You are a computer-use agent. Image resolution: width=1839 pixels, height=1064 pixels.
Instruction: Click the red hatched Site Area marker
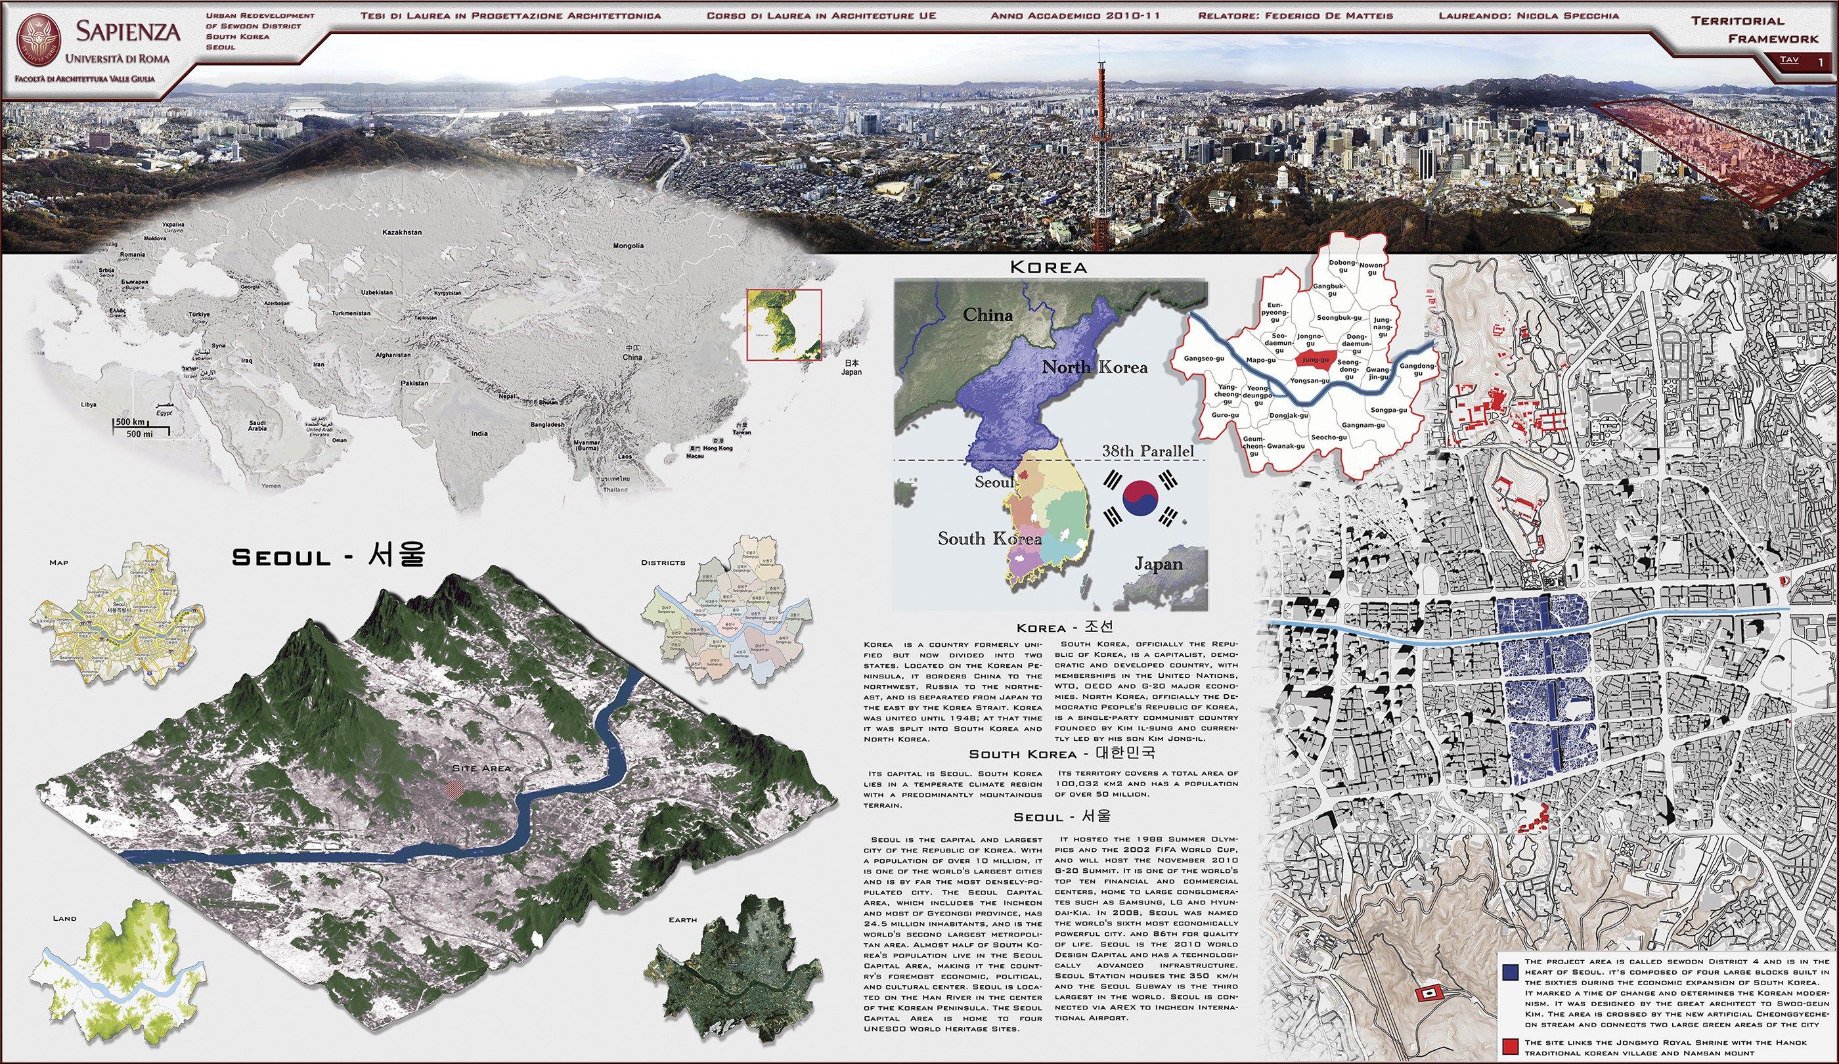click(x=455, y=787)
